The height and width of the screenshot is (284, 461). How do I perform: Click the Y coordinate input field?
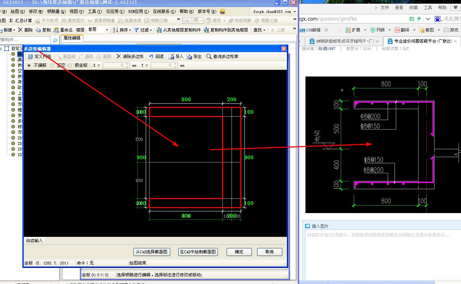[164, 65]
